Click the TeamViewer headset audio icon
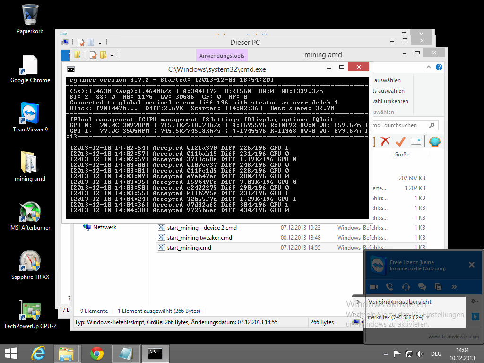 [406, 286]
